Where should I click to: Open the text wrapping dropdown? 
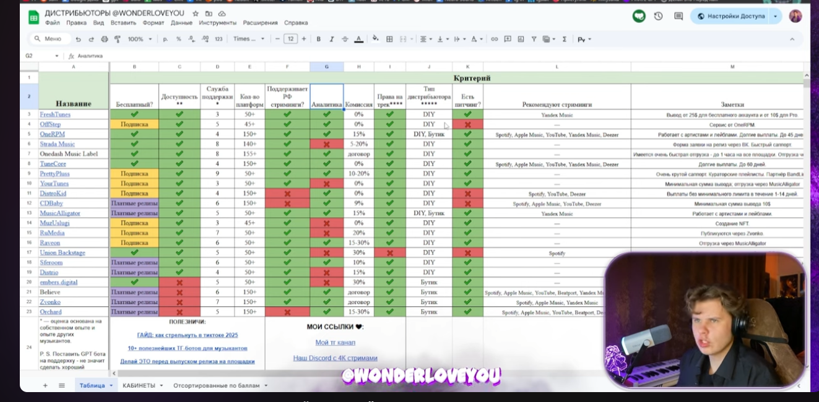460,39
